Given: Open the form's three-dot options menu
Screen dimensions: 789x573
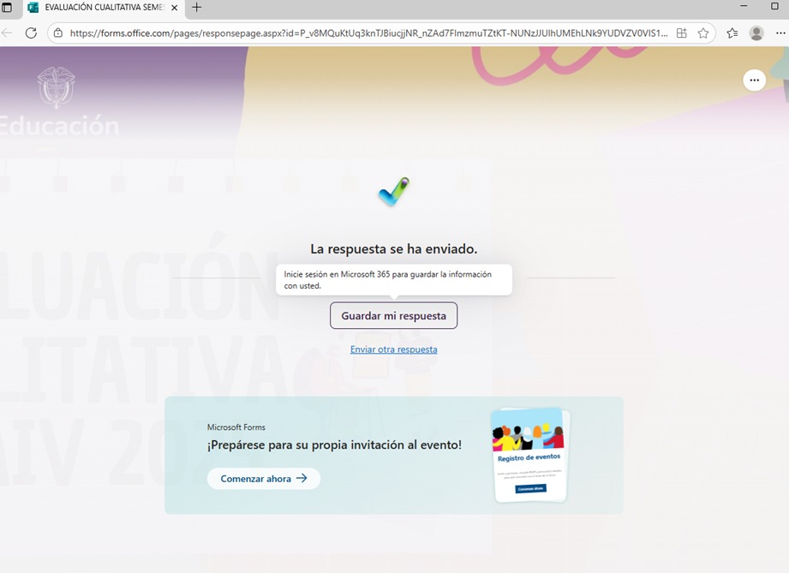Looking at the screenshot, I should [x=754, y=80].
